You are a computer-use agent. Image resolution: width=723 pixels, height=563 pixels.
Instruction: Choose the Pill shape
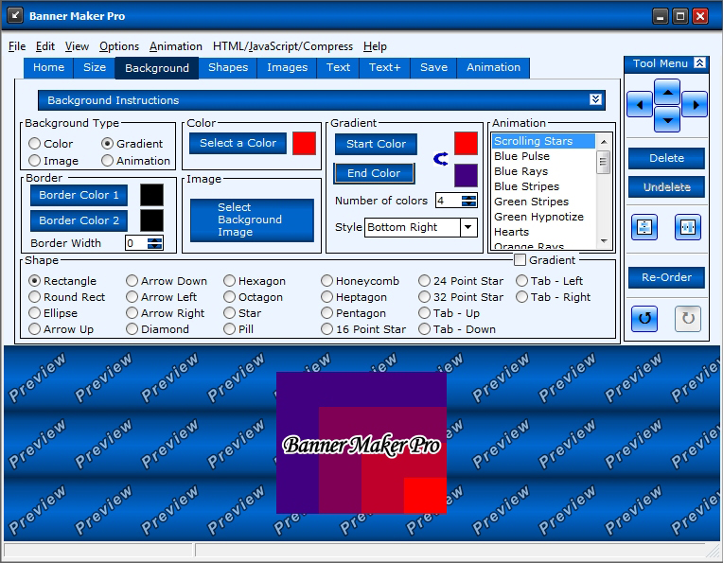pos(238,329)
